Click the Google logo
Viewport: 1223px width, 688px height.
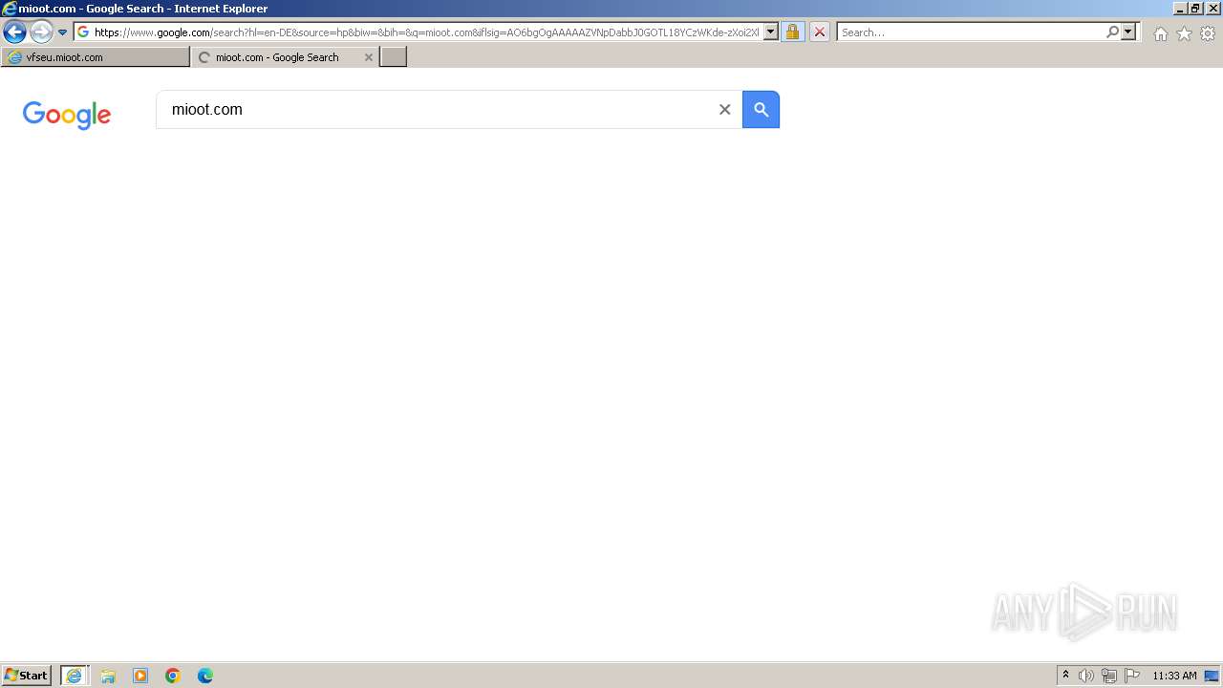[x=67, y=115]
